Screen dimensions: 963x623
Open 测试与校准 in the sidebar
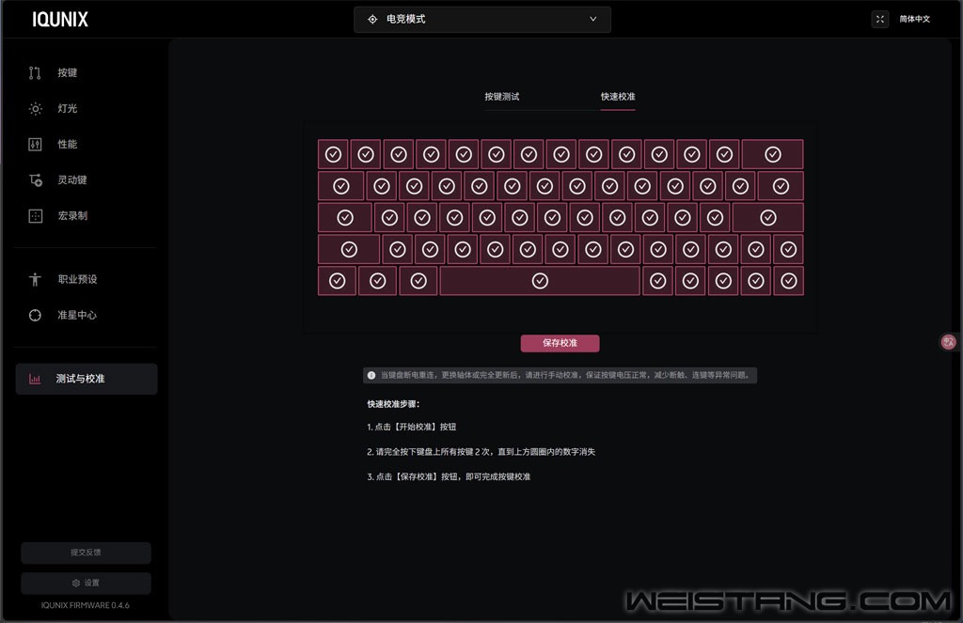point(86,379)
